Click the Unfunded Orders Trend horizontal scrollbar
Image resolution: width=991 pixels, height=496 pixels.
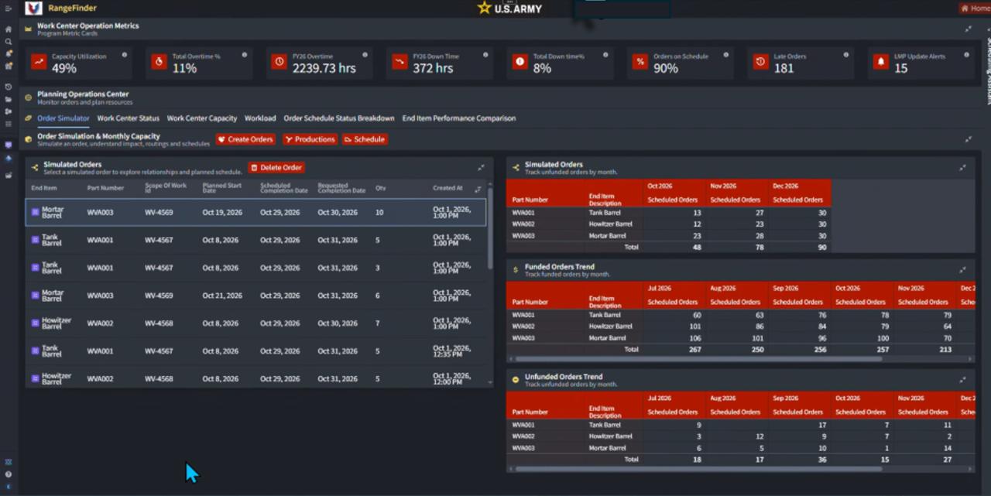(697, 468)
